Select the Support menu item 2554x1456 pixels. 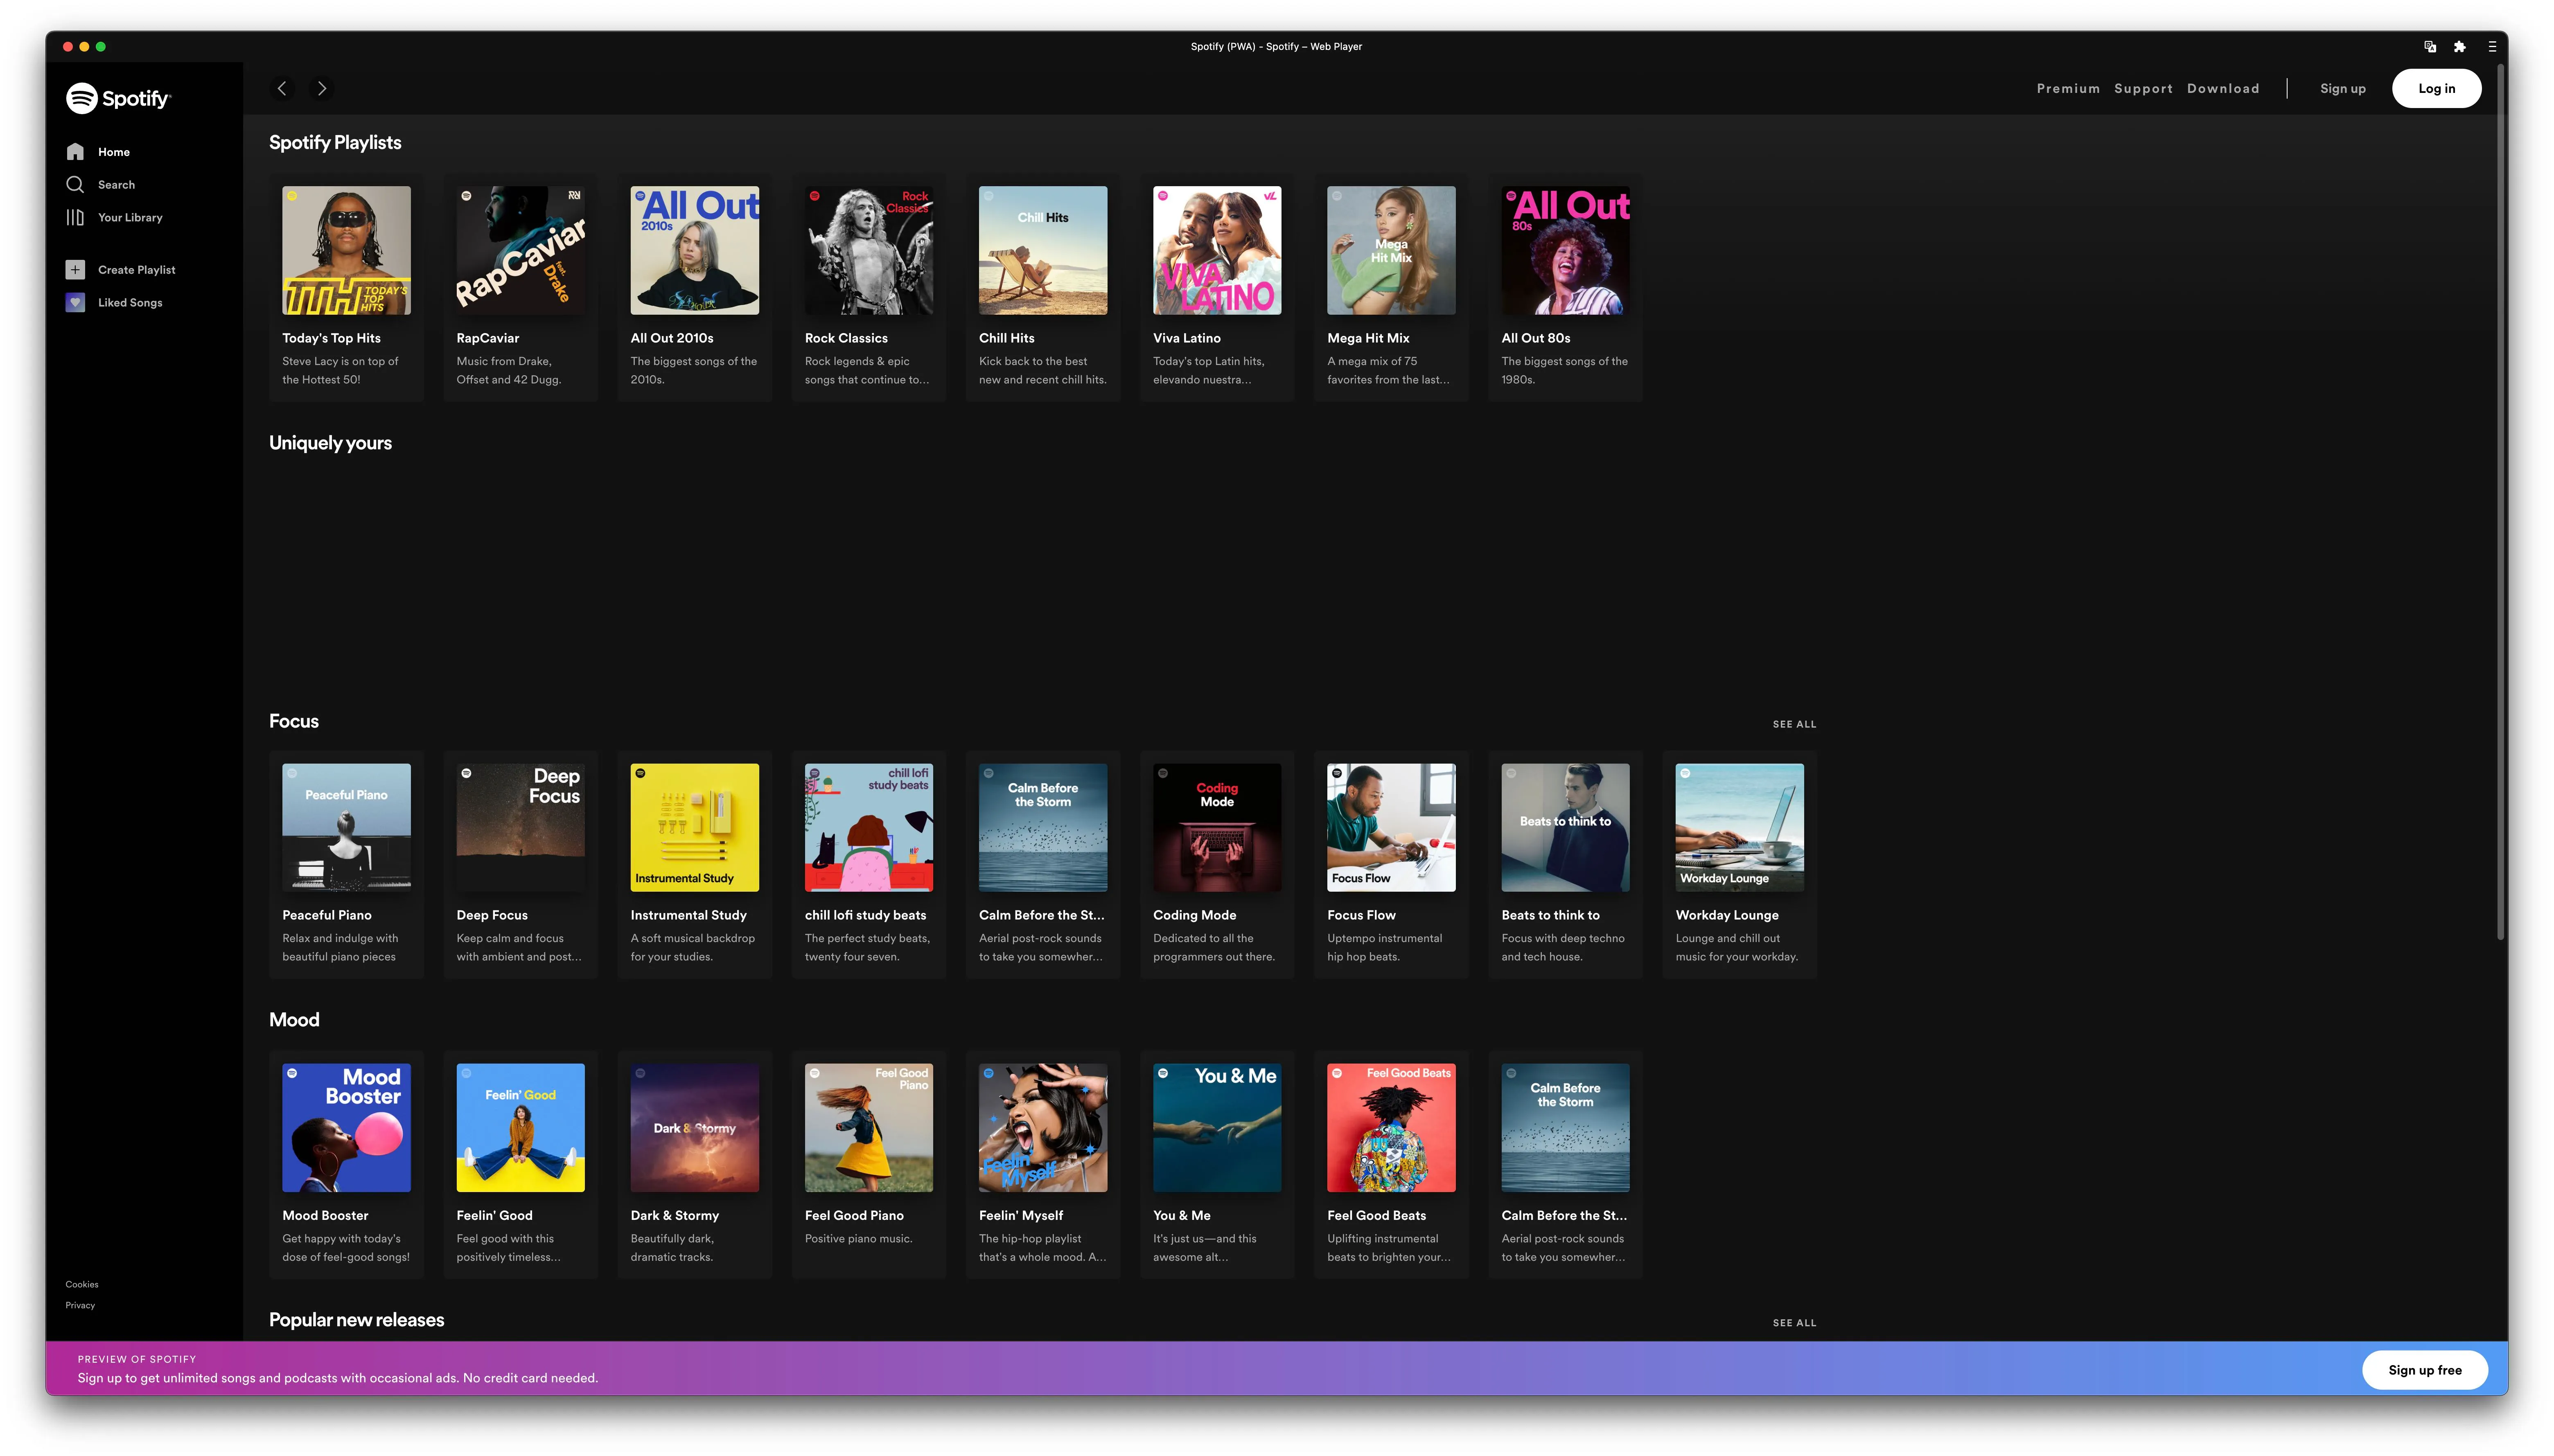coord(2143,88)
